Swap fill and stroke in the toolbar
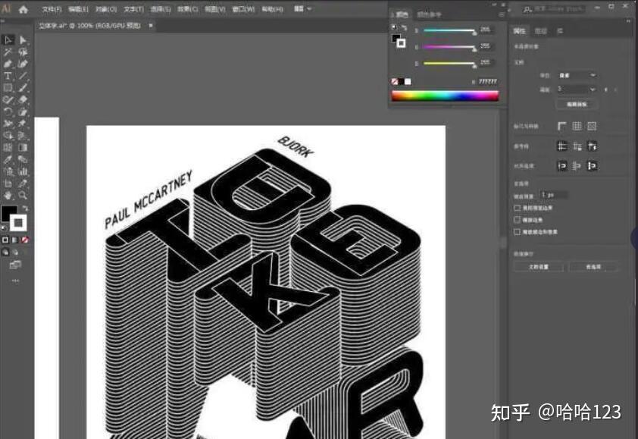Viewport: 638px width, 439px height. (x=25, y=209)
